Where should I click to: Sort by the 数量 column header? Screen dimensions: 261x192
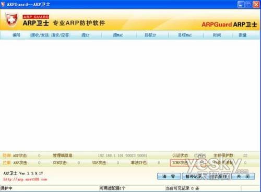click(x=243, y=35)
